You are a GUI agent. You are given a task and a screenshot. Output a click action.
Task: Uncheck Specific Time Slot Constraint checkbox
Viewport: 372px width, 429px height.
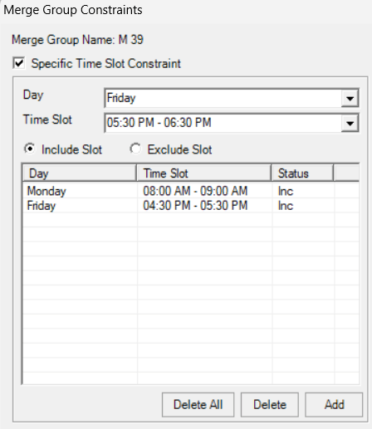tap(19, 63)
